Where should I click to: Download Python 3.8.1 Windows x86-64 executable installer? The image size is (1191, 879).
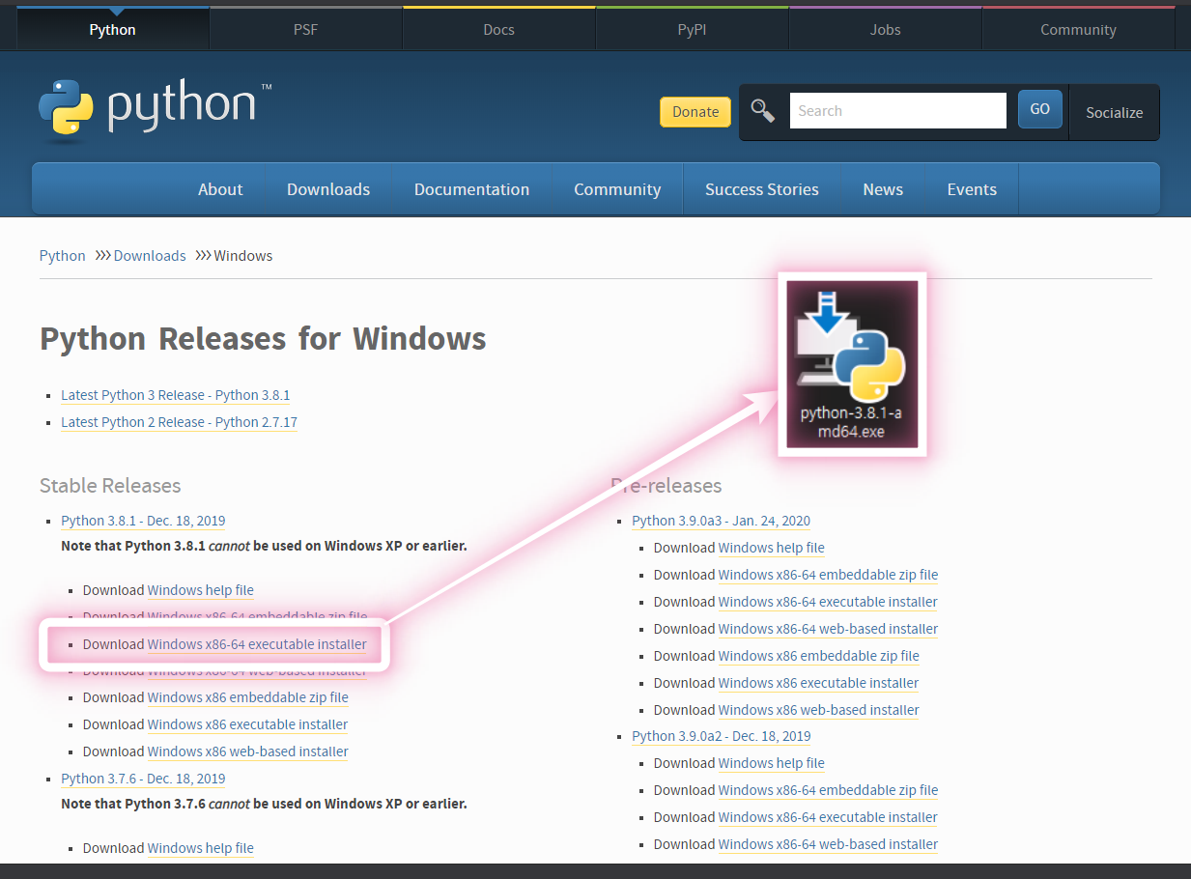click(x=257, y=644)
